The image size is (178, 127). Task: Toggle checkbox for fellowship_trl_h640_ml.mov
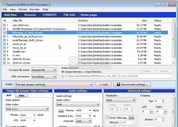click(x=4, y=33)
